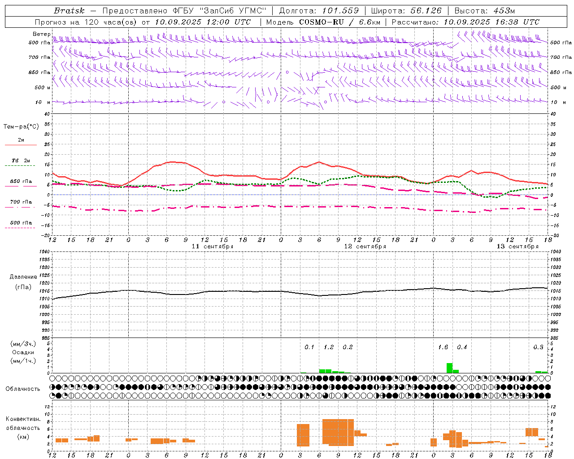Image resolution: width=574 pixels, height=459 pixels.
Task: Click pink dashed sample under temperature '500 гПа' legend
Action: point(20,228)
